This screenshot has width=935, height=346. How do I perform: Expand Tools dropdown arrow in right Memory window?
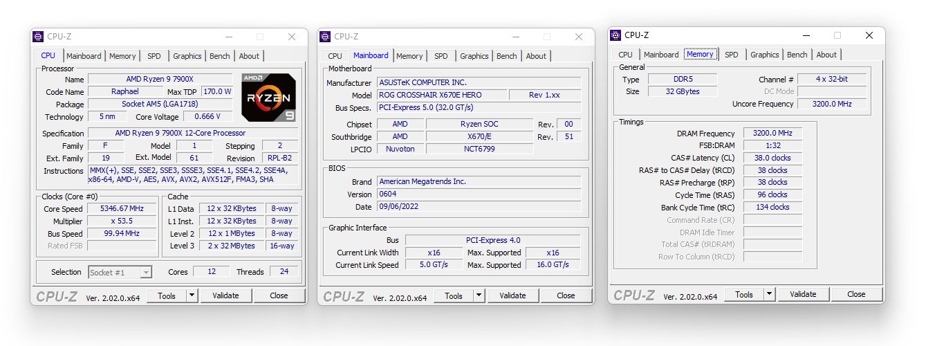coord(769,294)
